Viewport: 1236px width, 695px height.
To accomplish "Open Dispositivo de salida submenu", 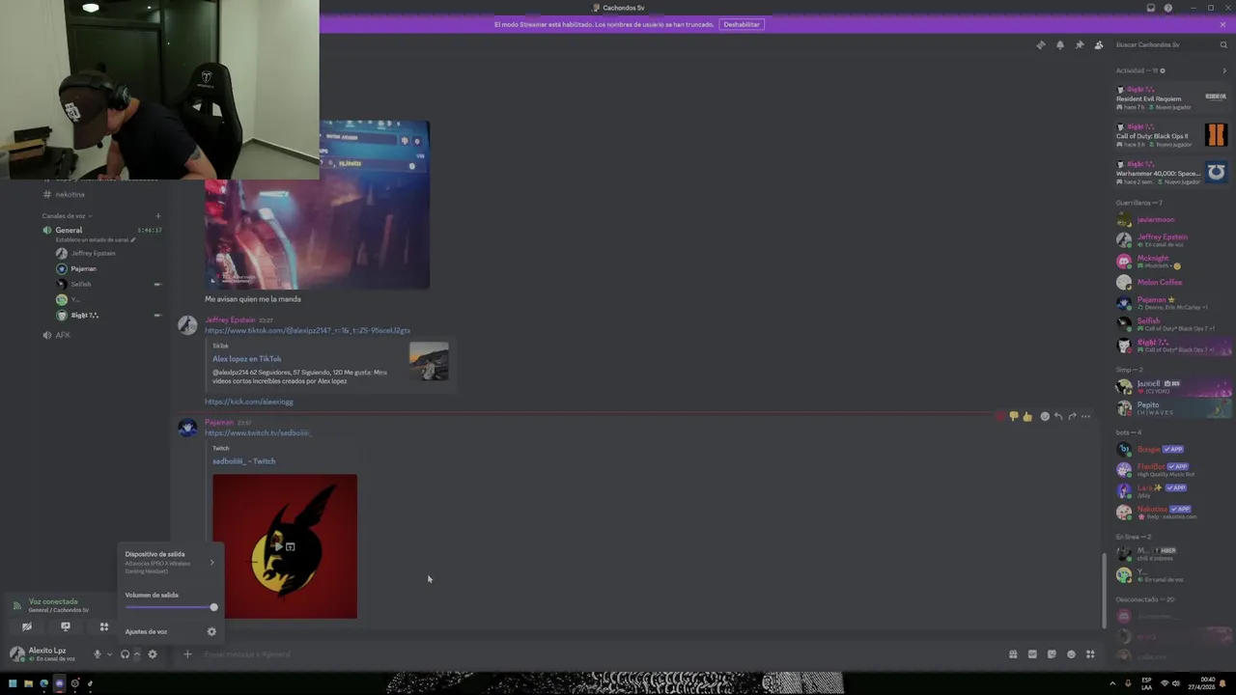I will 170,562.
